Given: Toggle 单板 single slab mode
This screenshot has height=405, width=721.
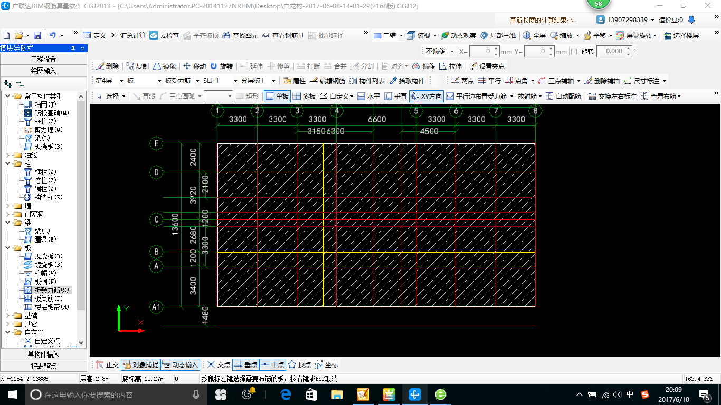Looking at the screenshot, I should point(277,96).
